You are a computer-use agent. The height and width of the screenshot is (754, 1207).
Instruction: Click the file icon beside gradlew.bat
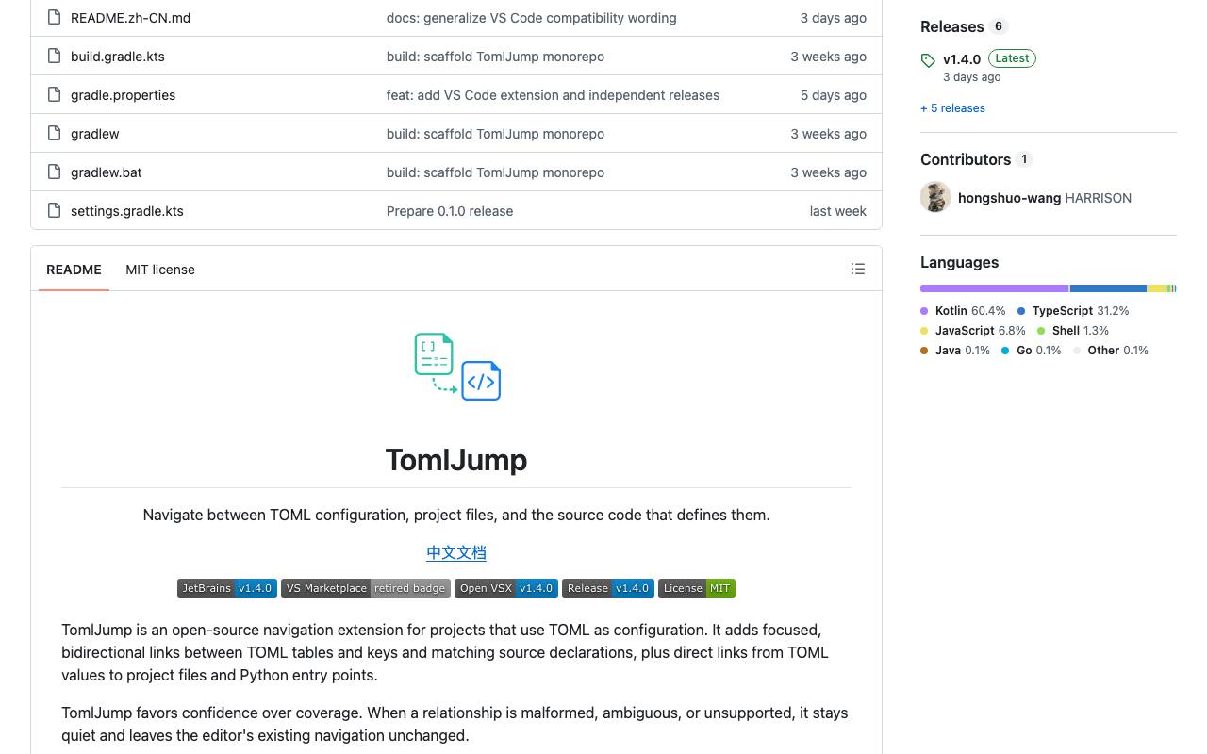coord(55,172)
